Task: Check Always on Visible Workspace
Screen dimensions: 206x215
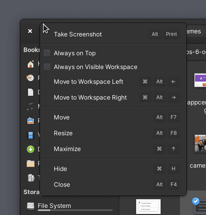Action: [47, 67]
